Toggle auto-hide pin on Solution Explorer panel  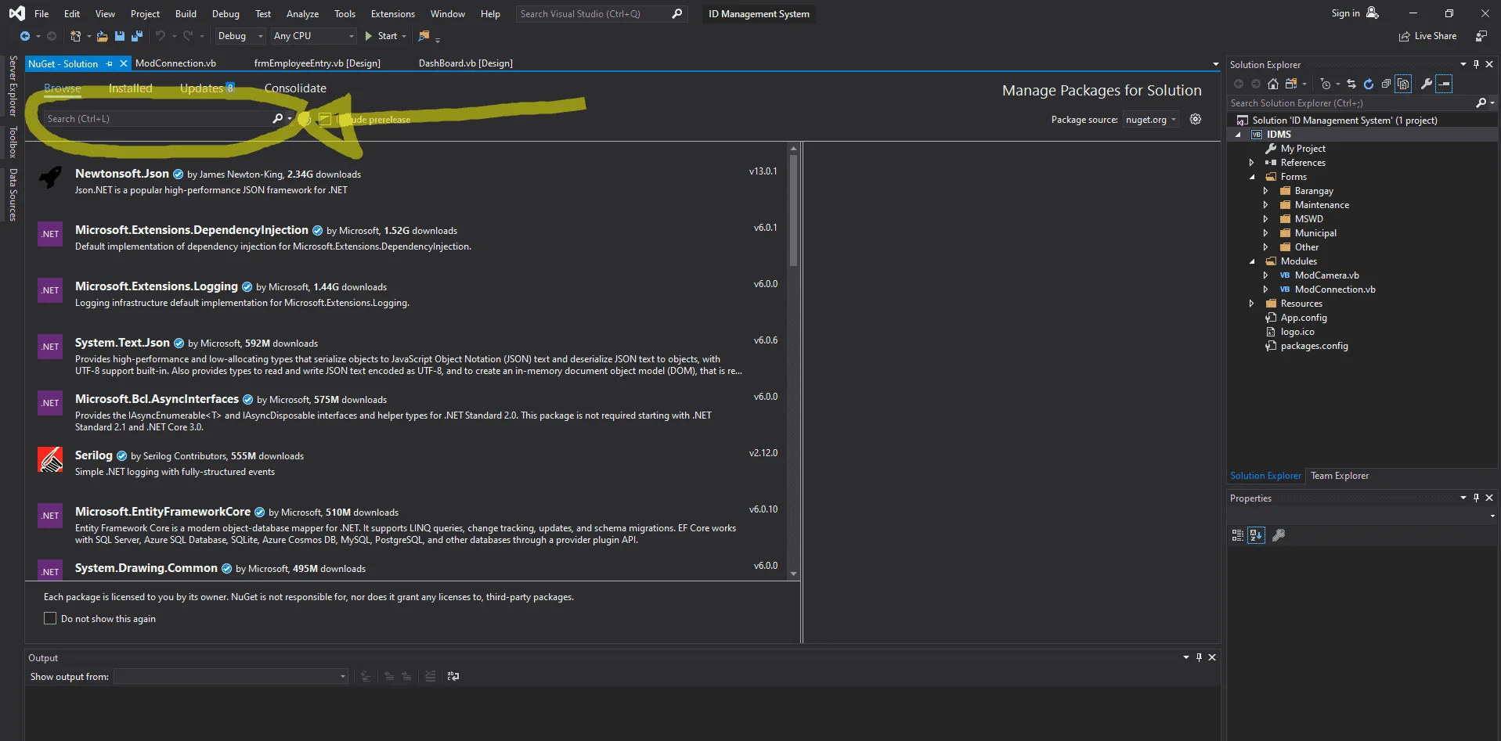1476,64
